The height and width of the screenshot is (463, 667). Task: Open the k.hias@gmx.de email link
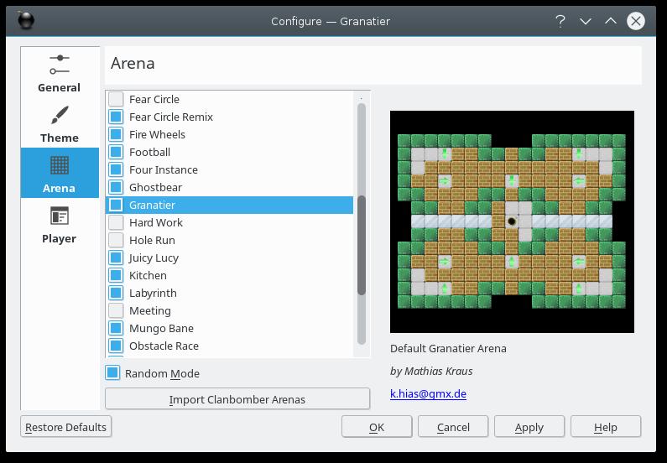pos(428,393)
